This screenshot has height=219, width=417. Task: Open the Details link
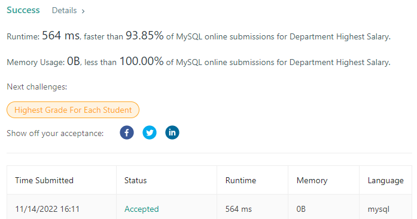pos(65,10)
